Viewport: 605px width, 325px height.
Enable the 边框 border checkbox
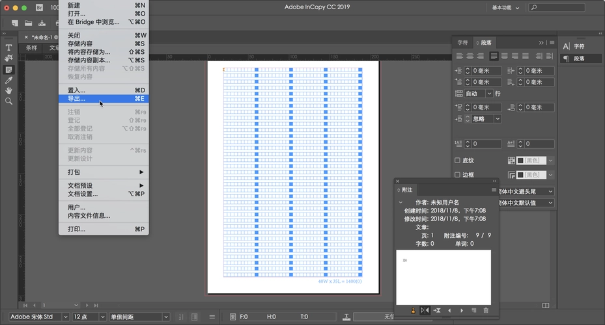pos(457,175)
